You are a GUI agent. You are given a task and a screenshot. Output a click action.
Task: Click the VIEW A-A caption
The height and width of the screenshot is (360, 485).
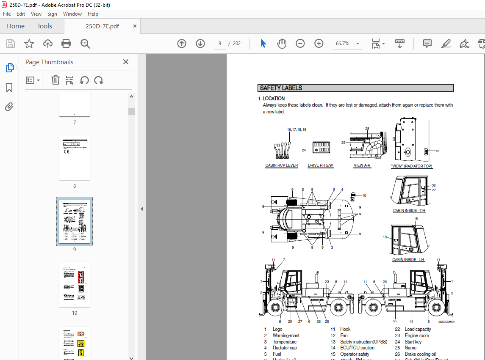362,165
